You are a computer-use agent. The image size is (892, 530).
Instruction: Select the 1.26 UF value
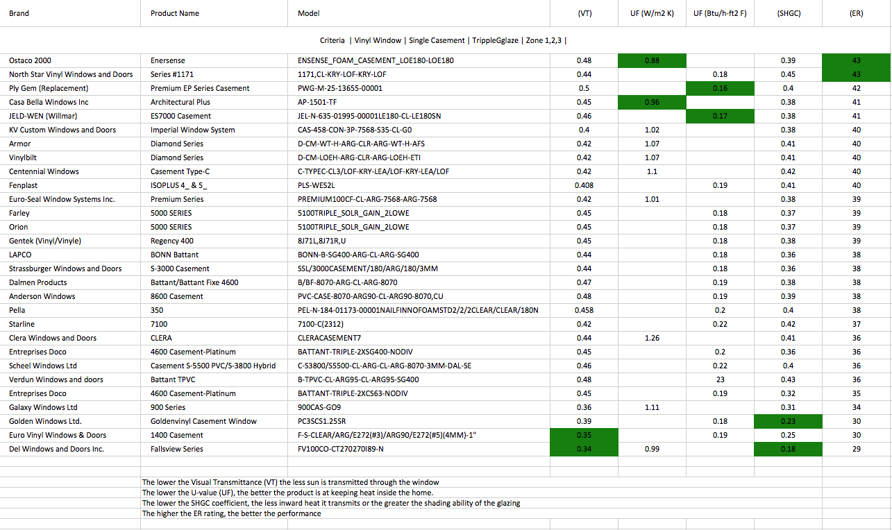coord(652,338)
